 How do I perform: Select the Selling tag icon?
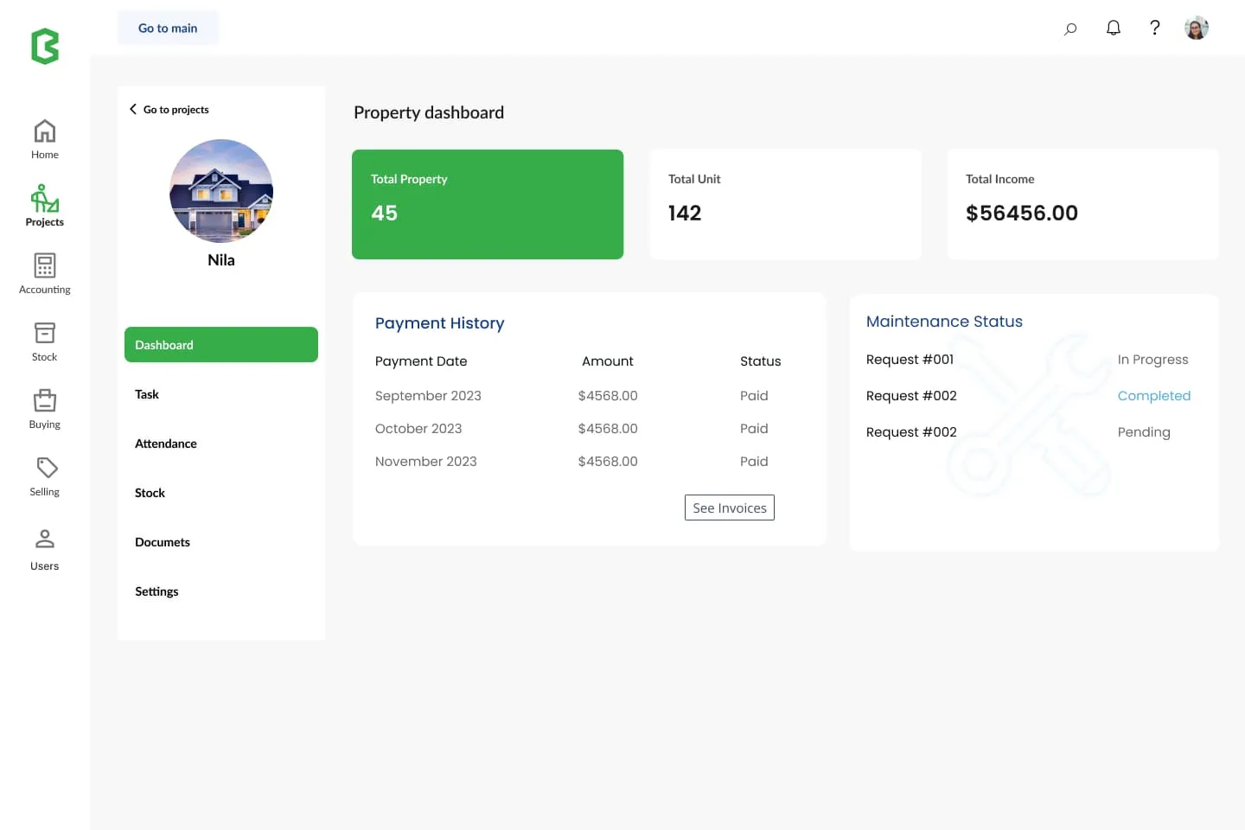pos(47,468)
